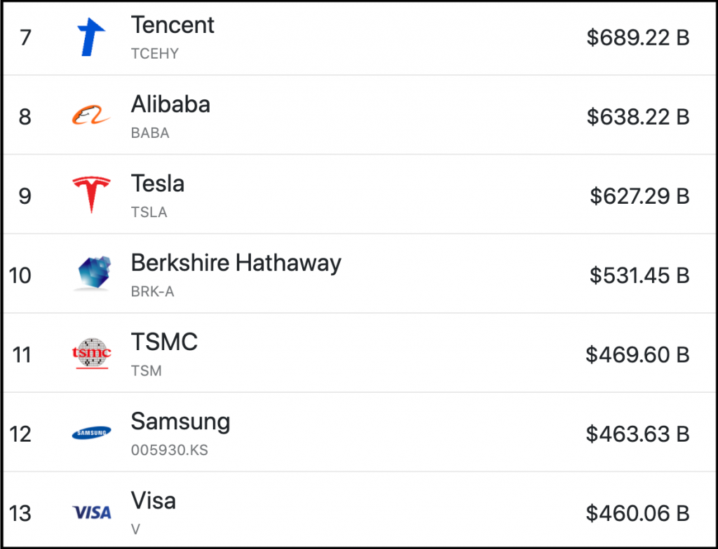Click the TCEHY ticker symbol
This screenshot has height=549, width=718.
pos(154,54)
